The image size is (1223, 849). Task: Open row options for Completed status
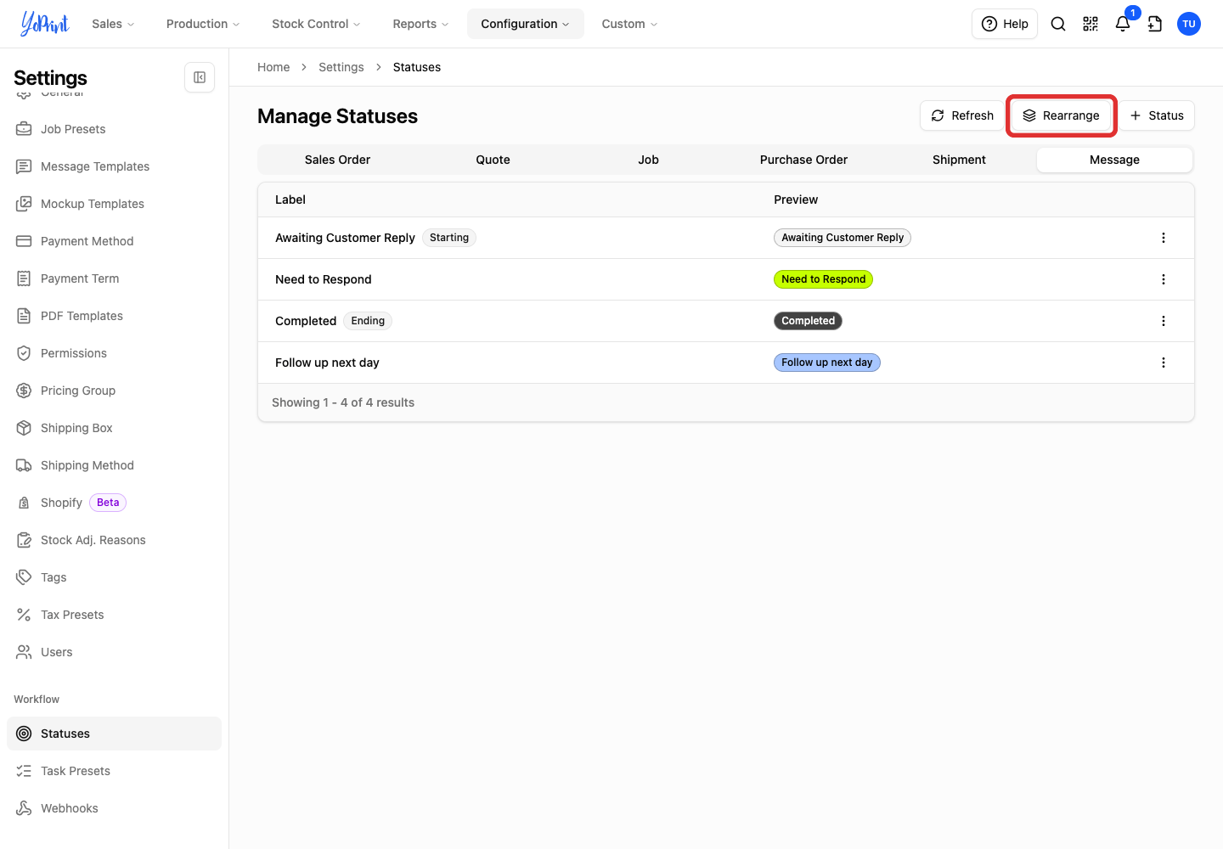pos(1164,321)
